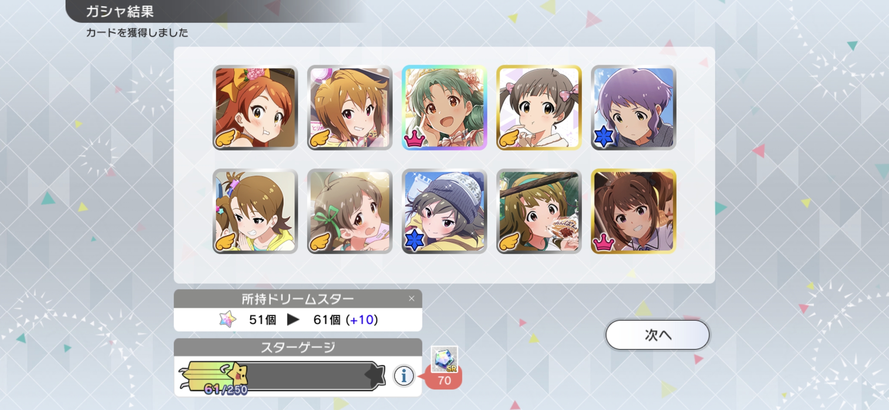Click the pink crown icon on ponytail card

pyautogui.click(x=604, y=242)
